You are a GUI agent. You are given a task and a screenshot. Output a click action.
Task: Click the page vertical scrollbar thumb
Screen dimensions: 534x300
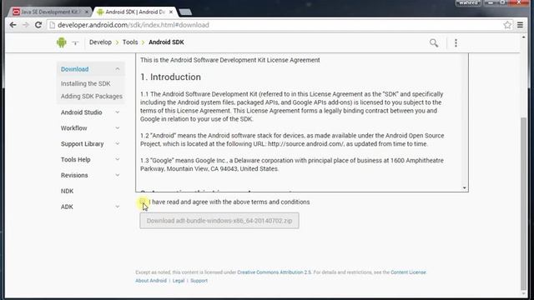(524, 202)
